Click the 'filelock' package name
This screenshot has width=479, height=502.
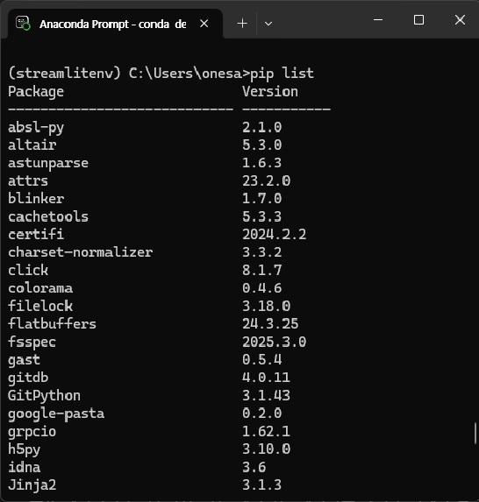pos(40,306)
